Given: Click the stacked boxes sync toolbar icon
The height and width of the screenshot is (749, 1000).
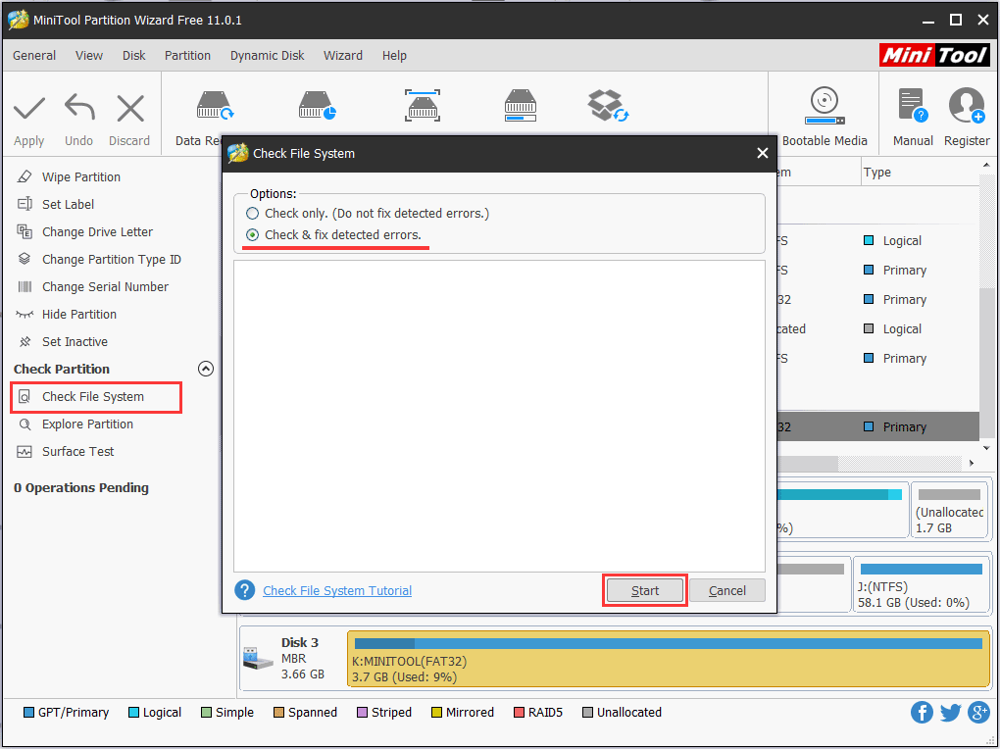Looking at the screenshot, I should tap(608, 106).
